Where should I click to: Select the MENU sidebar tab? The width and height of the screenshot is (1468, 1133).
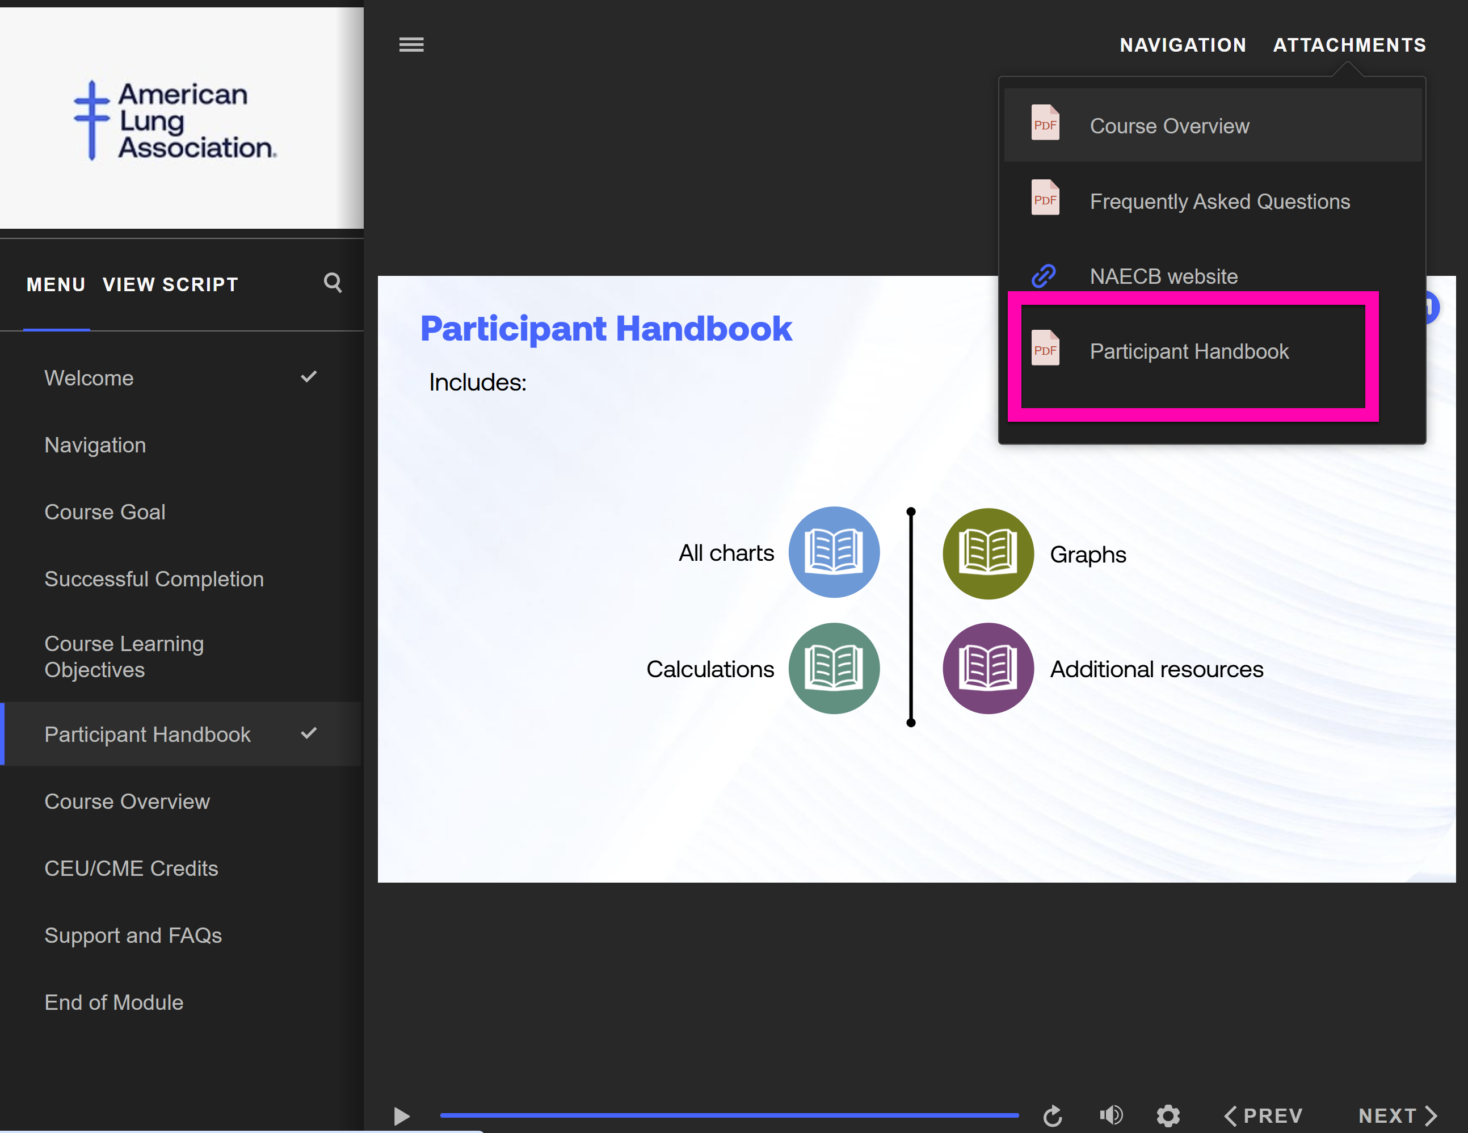point(56,284)
